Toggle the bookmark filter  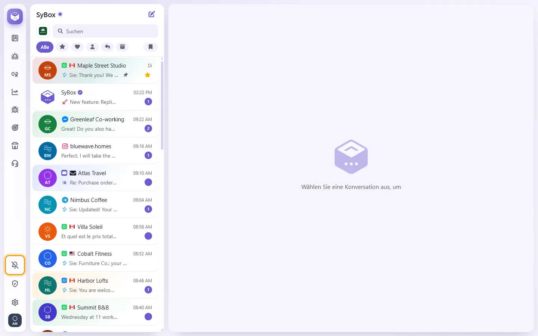click(x=151, y=47)
